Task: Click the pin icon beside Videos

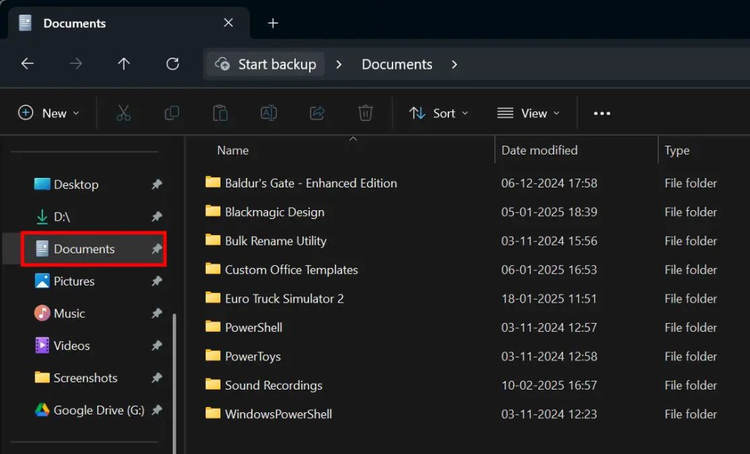Action: point(157,345)
